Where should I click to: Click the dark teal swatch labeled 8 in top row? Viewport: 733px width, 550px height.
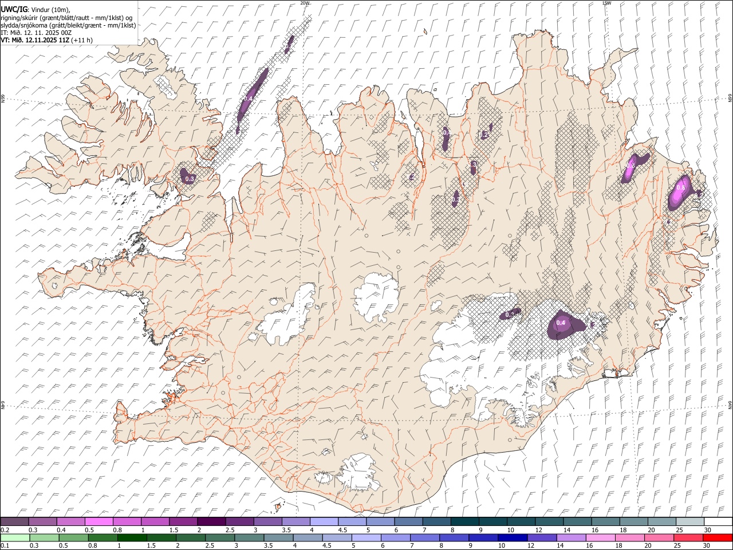pos(465,521)
